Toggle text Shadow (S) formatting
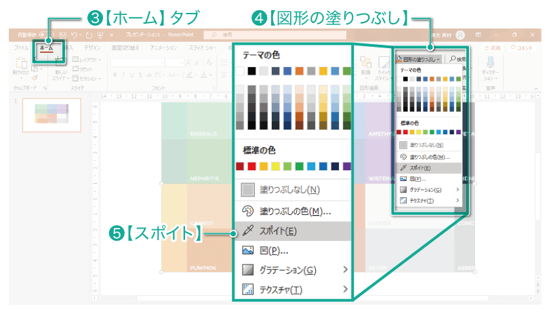This screenshot has height=312, width=549. 140,75
